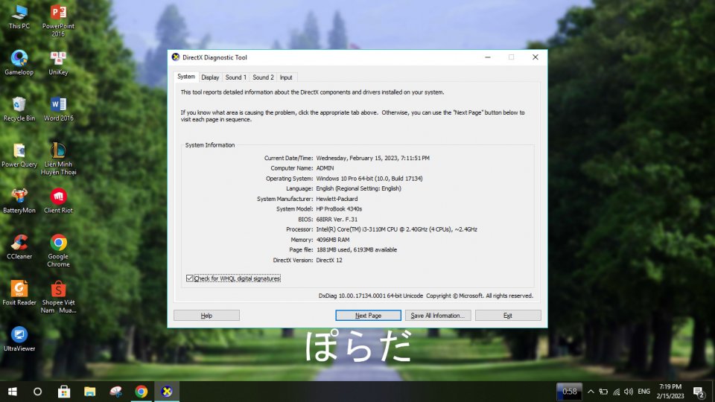Open the Sound 1 tab
The height and width of the screenshot is (402, 715).
coord(235,77)
